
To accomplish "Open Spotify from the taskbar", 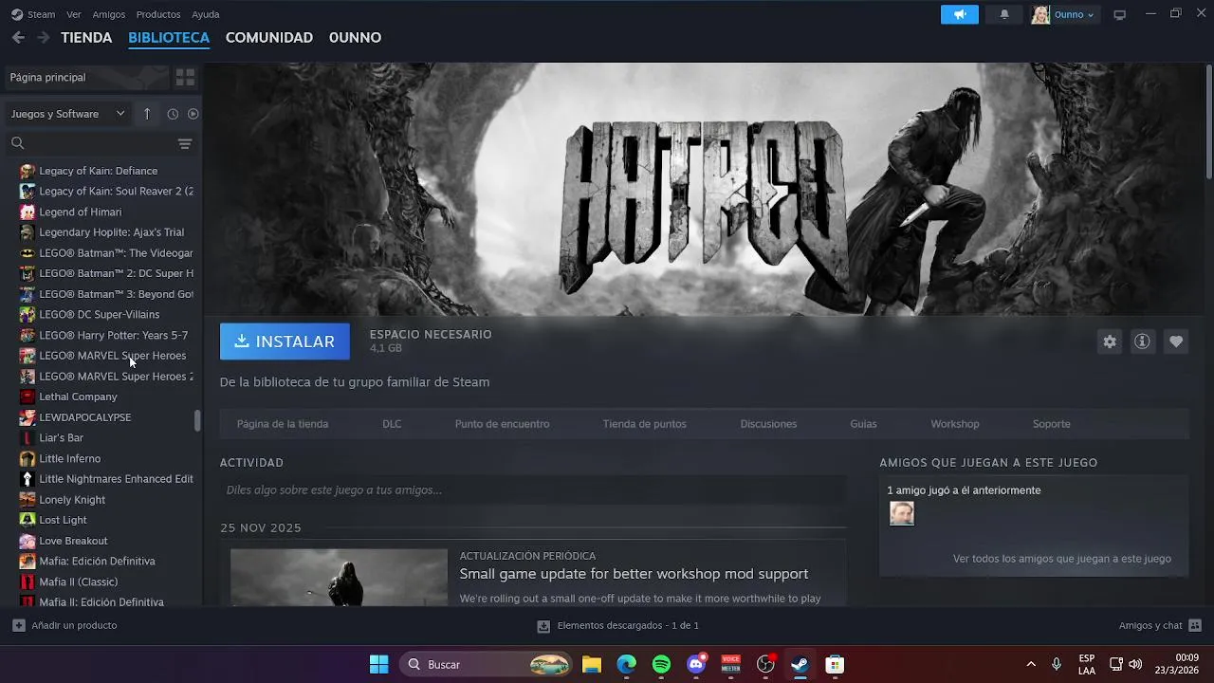I will [x=662, y=664].
